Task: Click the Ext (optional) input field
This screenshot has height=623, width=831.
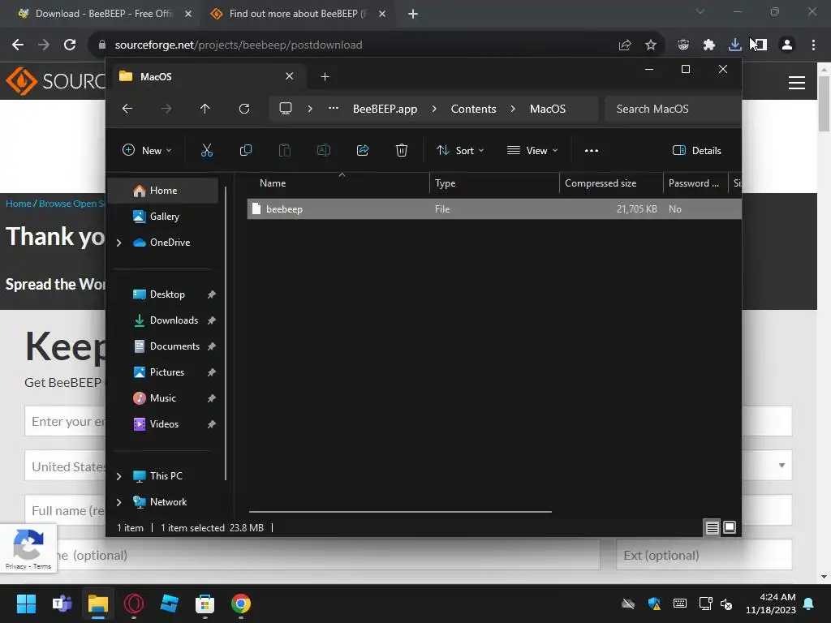Action: 704,555
